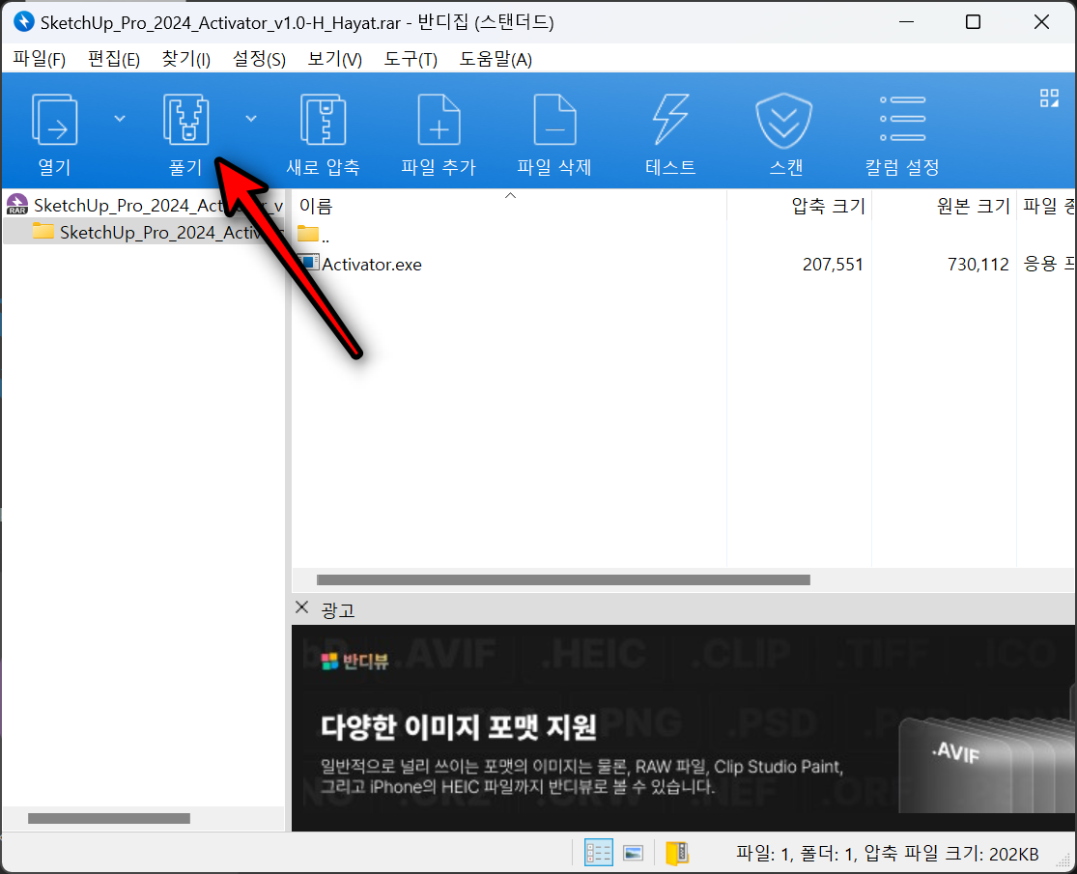The image size is (1077, 874).
Task: Click the 풀기 (Extract) toolbar icon
Action: pyautogui.click(x=185, y=120)
